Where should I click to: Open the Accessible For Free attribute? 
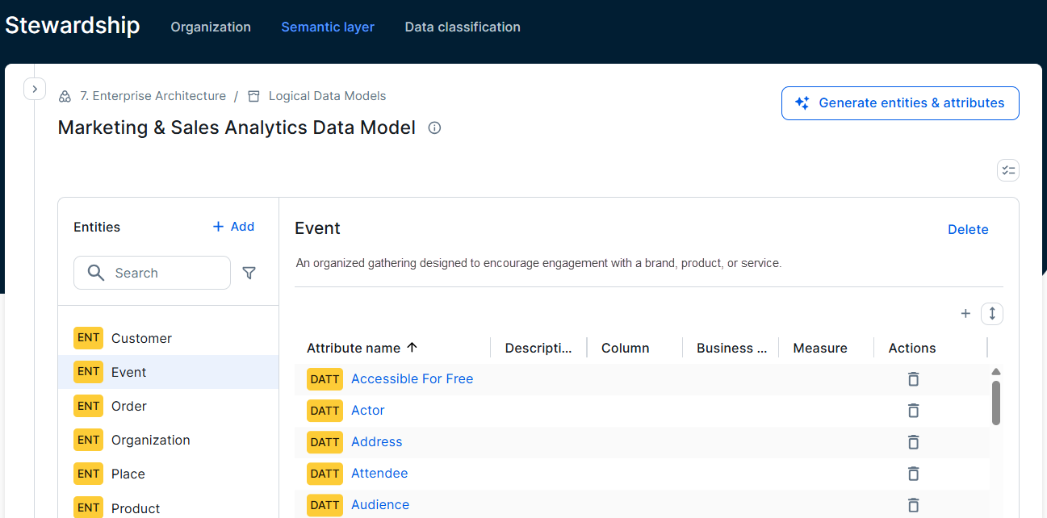click(412, 378)
